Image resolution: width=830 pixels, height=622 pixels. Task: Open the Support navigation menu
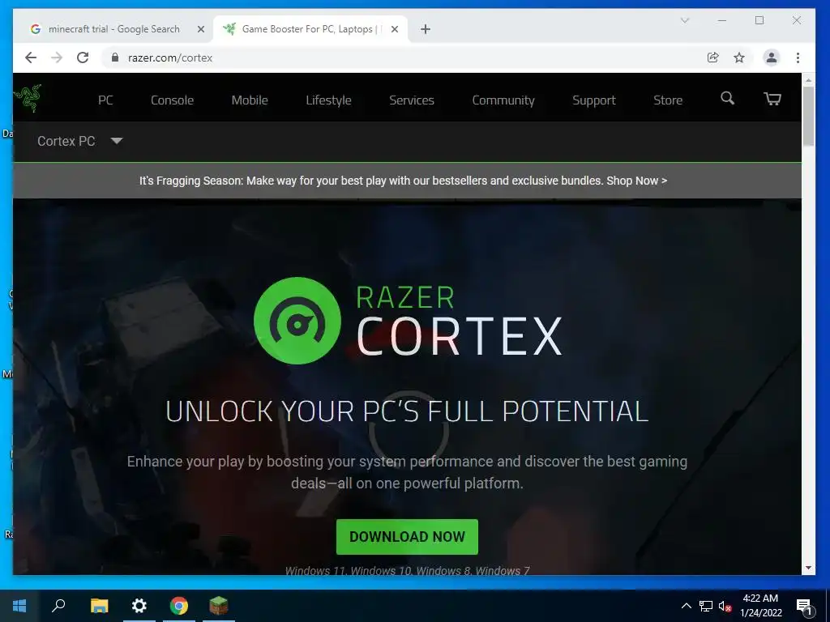click(x=593, y=100)
